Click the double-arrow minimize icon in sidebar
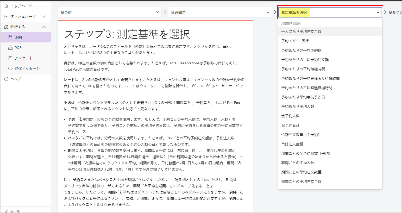 pyautogui.click(x=6, y=211)
